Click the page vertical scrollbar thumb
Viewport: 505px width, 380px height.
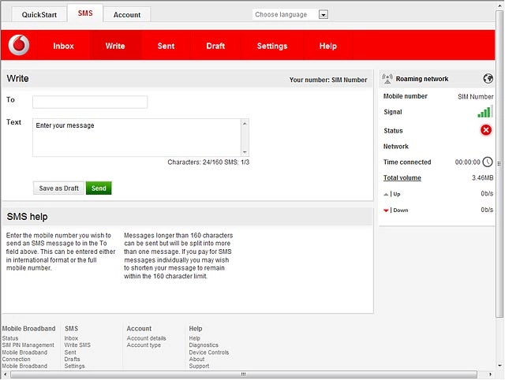[x=499, y=163]
